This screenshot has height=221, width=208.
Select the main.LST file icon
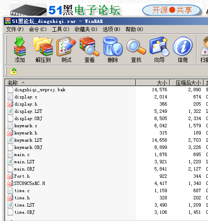pos(10,162)
